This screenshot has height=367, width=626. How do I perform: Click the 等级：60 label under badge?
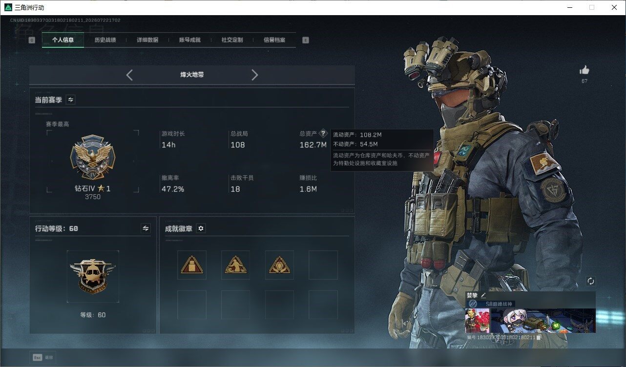pyautogui.click(x=93, y=315)
